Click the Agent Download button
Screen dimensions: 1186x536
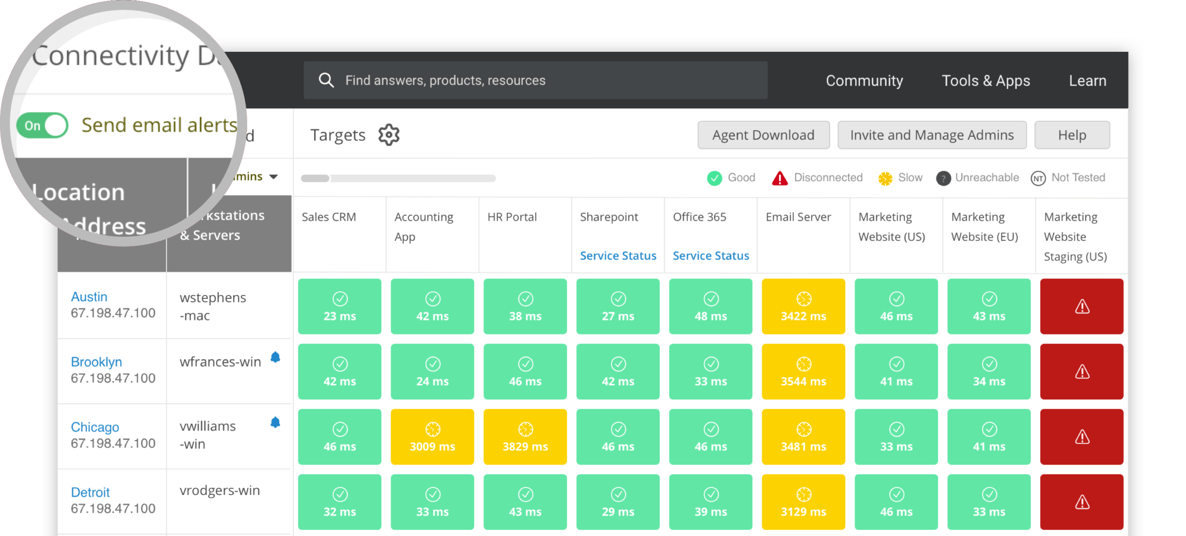click(763, 135)
